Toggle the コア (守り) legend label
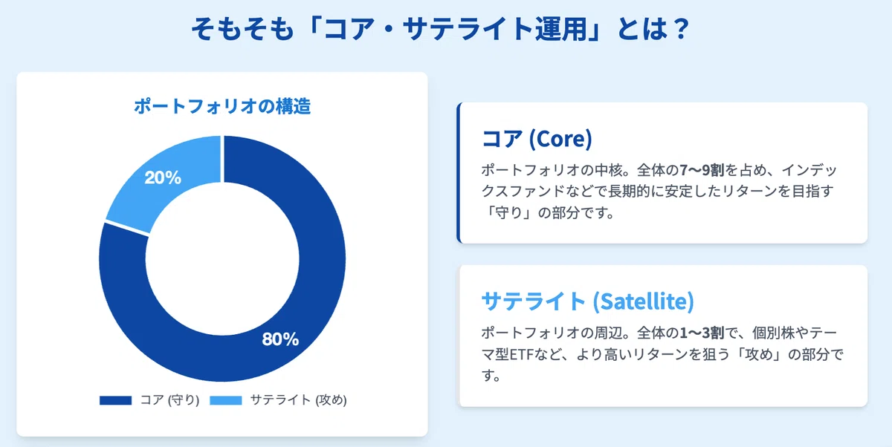The image size is (892, 447). pos(169,400)
